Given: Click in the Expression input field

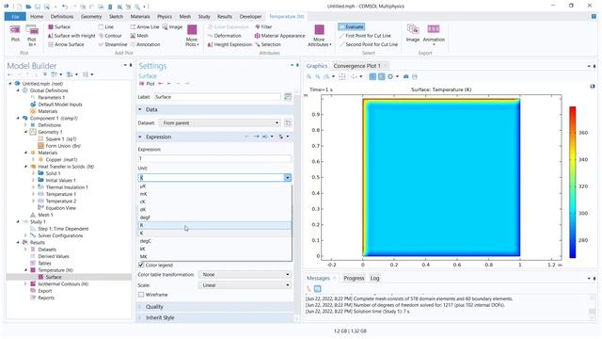Looking at the screenshot, I should (x=214, y=159).
